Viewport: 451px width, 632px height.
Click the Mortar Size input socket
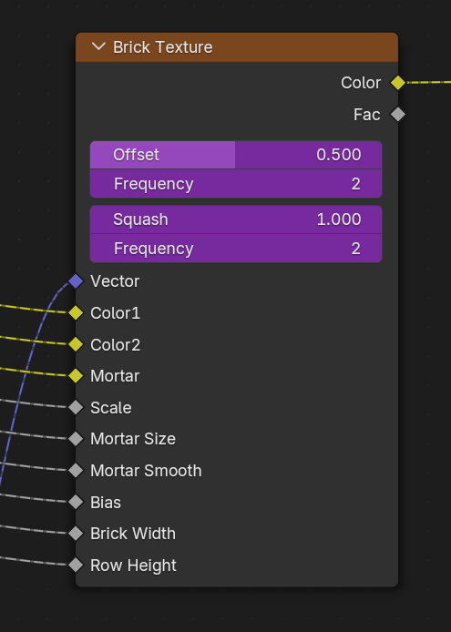76,439
